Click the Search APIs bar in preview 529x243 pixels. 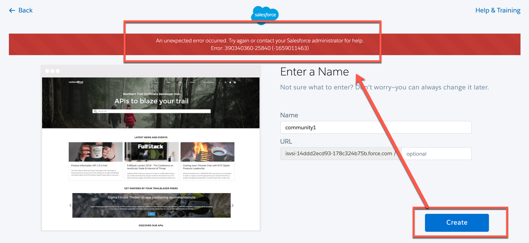(152, 111)
